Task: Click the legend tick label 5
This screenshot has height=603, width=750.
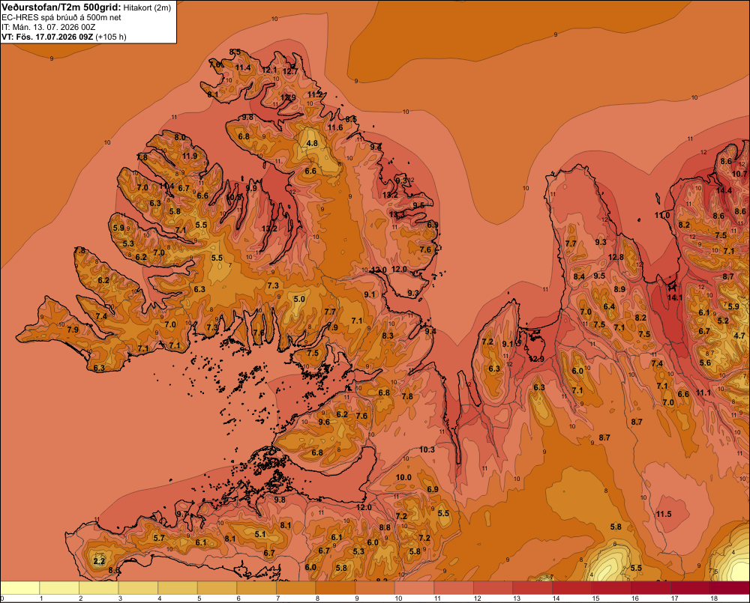Action: tap(199, 599)
